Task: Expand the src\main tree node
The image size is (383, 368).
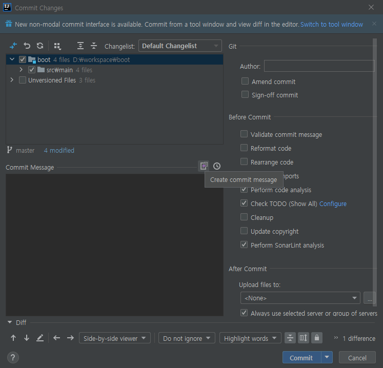Action: pyautogui.click(x=21, y=70)
